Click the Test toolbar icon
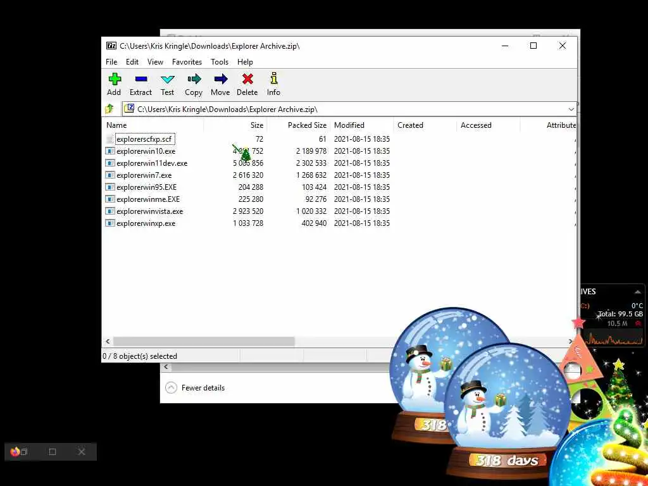648x486 pixels. [167, 79]
